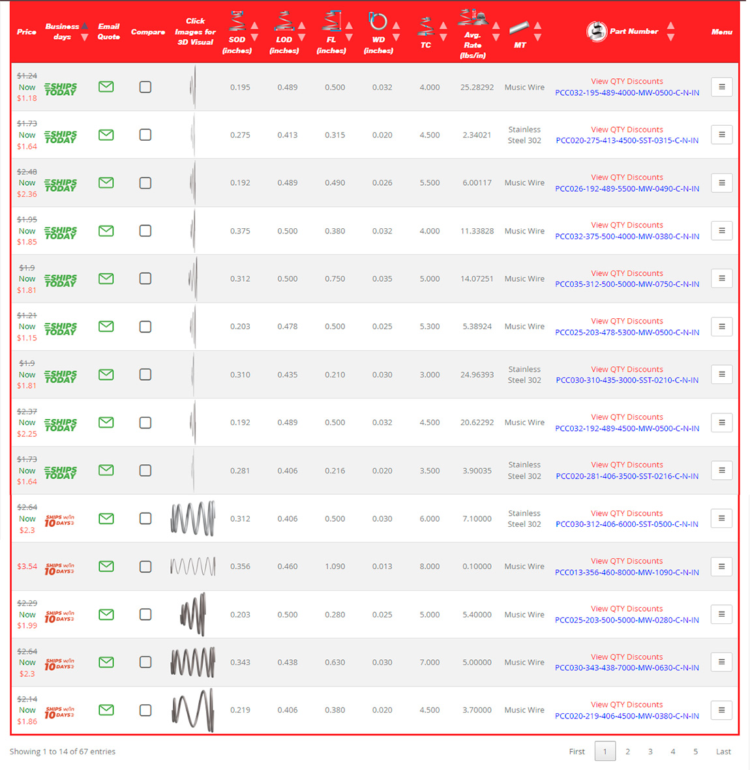
Task: Sort Business days column with down arrow
Action: 84,38
